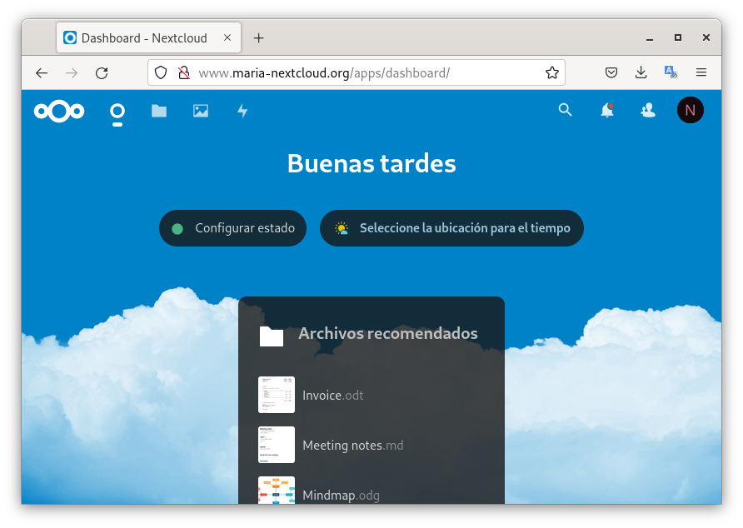Open the Files app folder icon
This screenshot has height=528, width=743.
point(159,111)
